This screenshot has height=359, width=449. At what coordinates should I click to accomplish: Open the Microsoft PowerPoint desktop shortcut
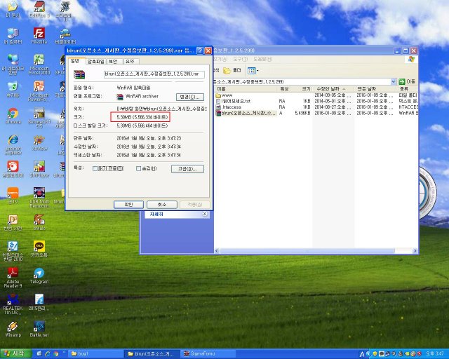pos(39,90)
